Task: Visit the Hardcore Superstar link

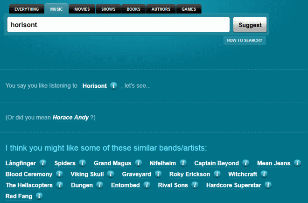Action: click(233, 185)
